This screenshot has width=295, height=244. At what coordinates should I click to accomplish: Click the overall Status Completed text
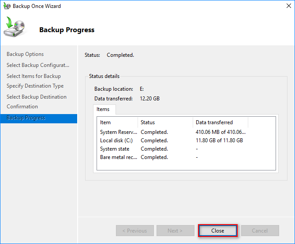(x=120, y=55)
